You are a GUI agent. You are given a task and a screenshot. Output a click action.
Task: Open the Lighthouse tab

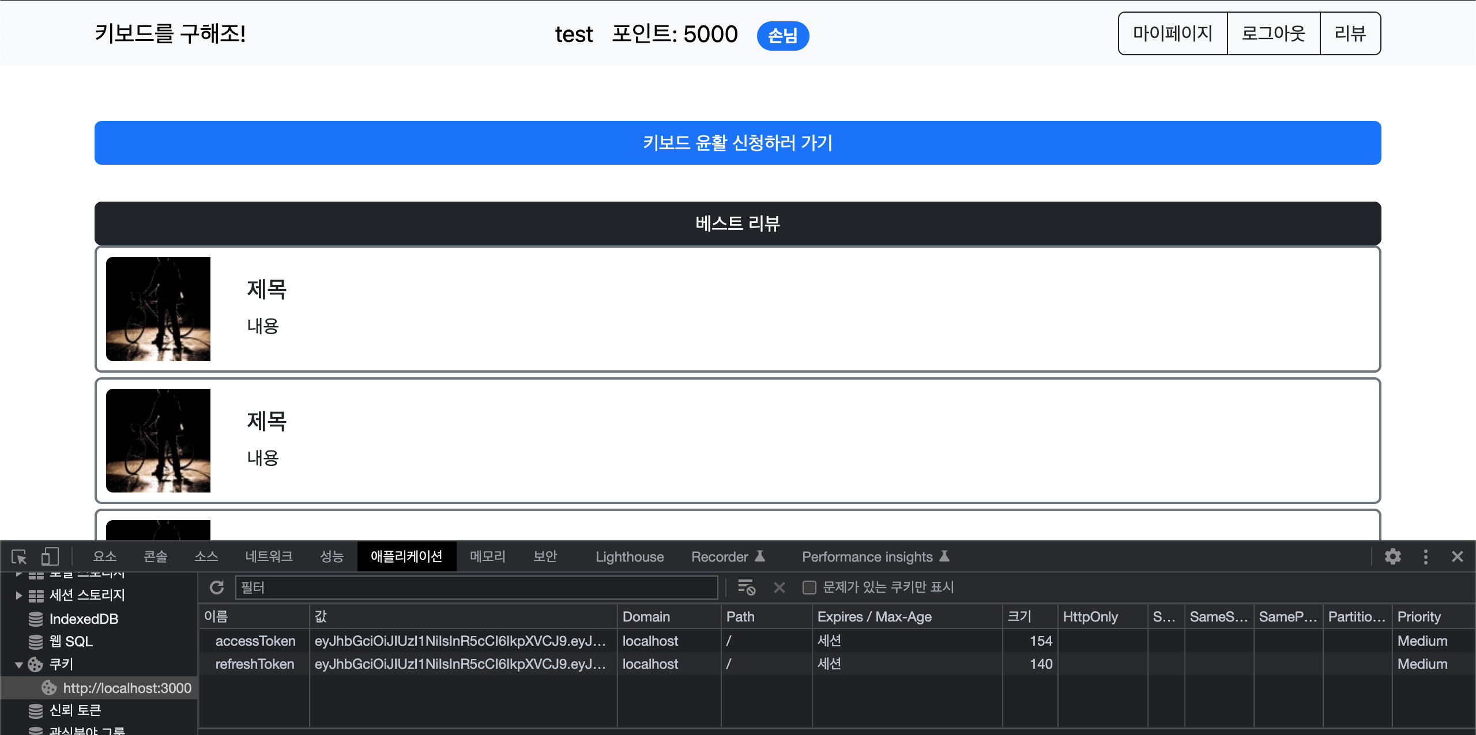tap(629, 557)
